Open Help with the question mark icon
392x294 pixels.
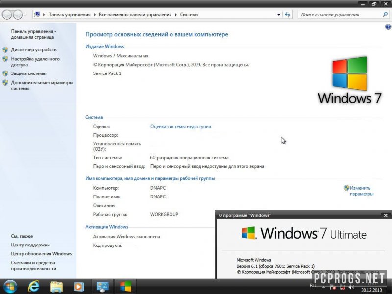[x=388, y=27]
